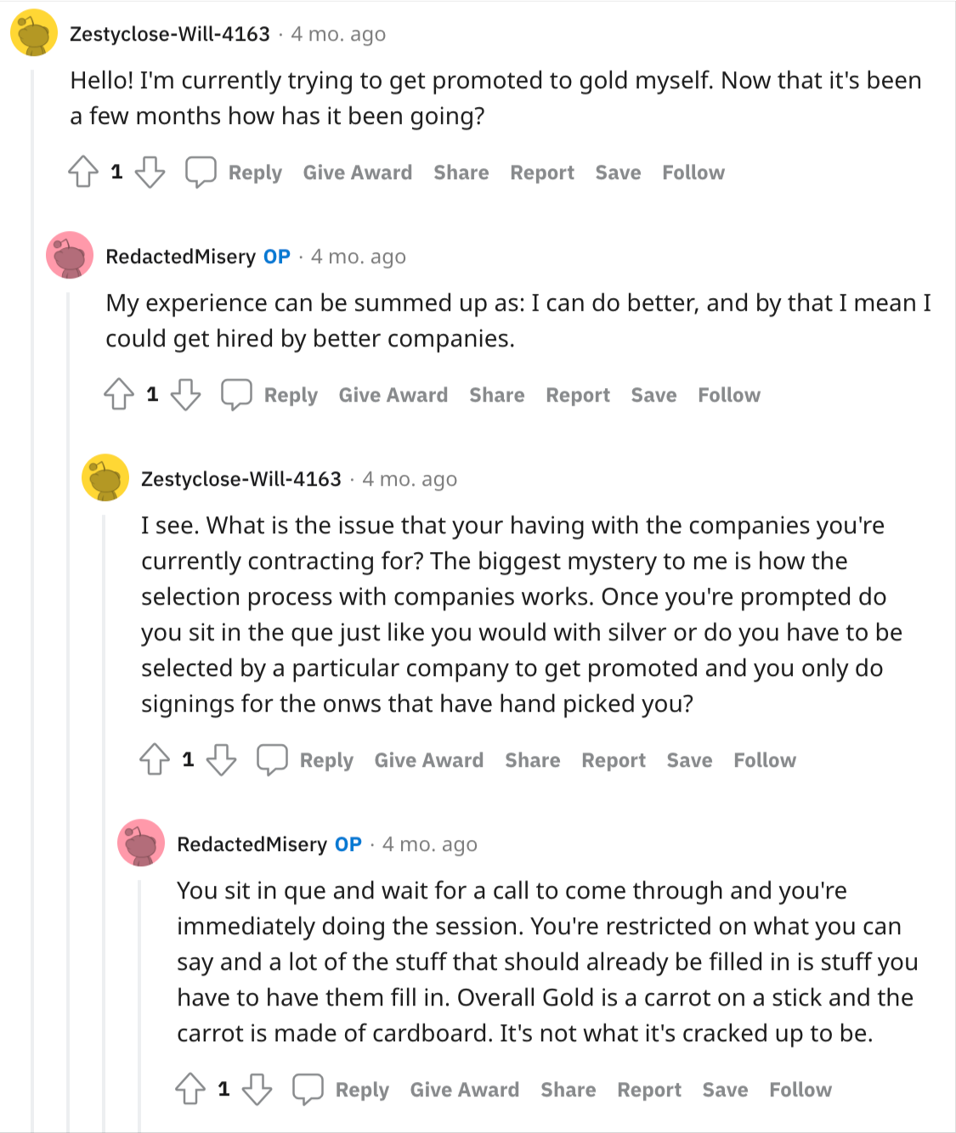
Task: Share the top comment by Zestyclose-Will-4163
Action: tap(461, 172)
